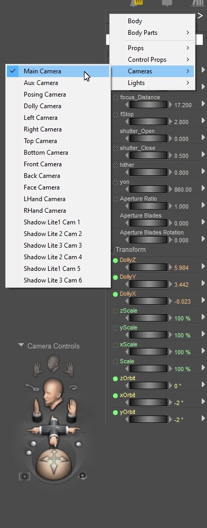Open parameter menu arrow right of yon
Image resolution: width=207 pixels, height=528 pixels.
pyautogui.click(x=203, y=188)
